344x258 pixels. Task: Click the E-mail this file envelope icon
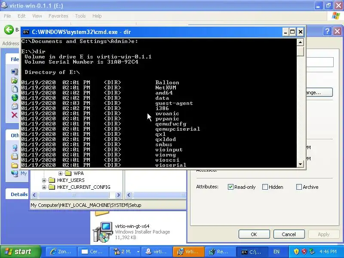tap(15, 106)
